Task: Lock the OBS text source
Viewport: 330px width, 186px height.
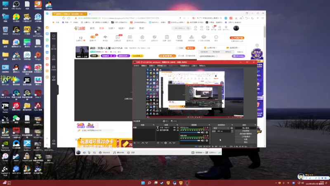Action: (x=178, y=128)
